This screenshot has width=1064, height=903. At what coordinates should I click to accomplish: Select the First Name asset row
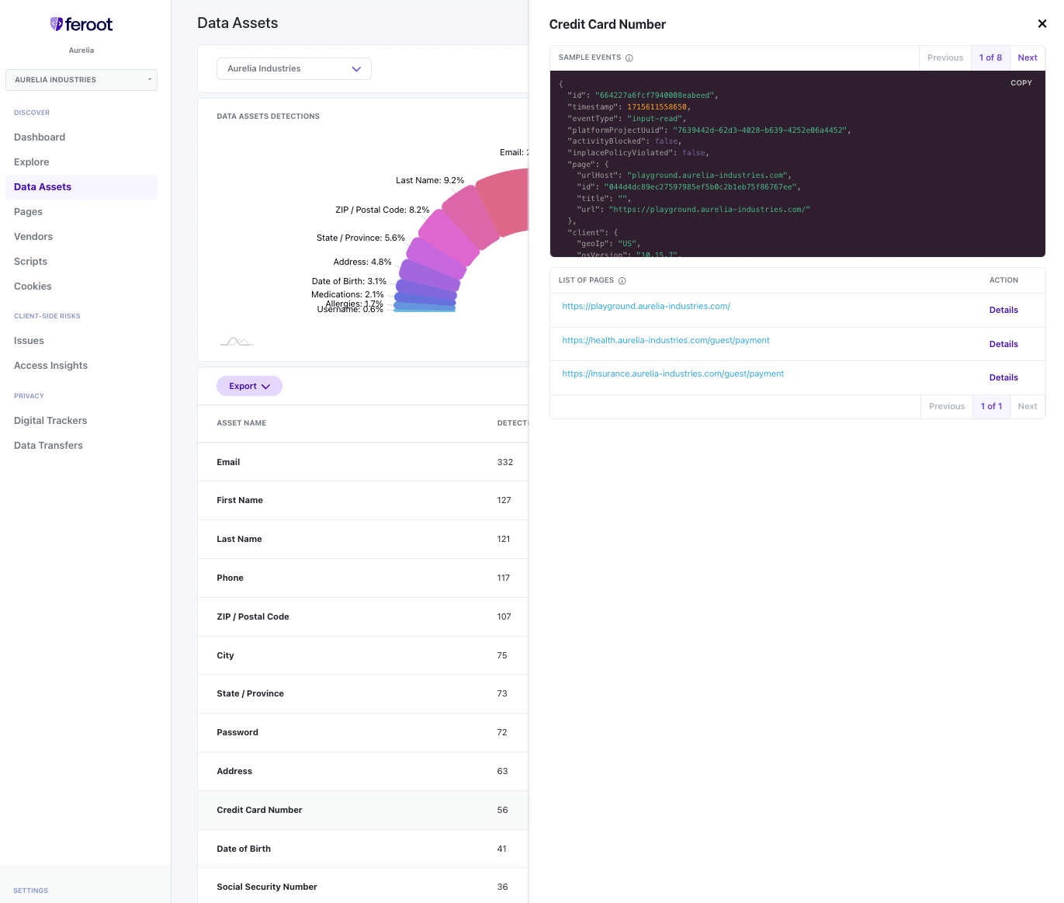pyautogui.click(x=363, y=501)
